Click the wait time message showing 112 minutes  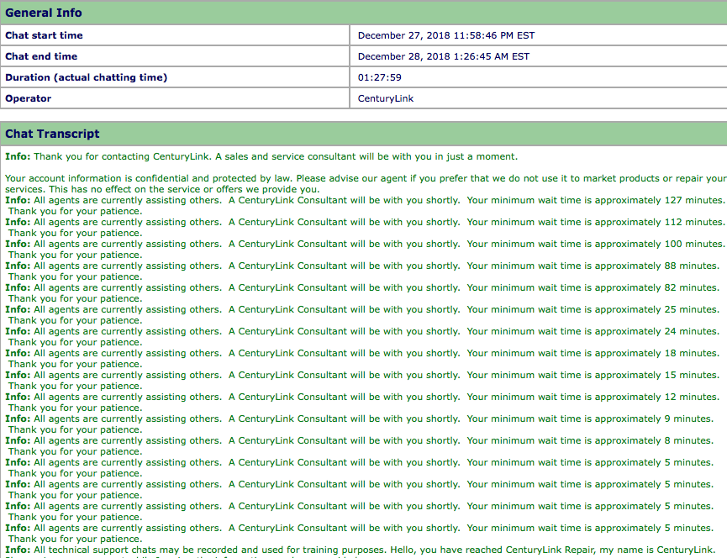tap(365, 228)
